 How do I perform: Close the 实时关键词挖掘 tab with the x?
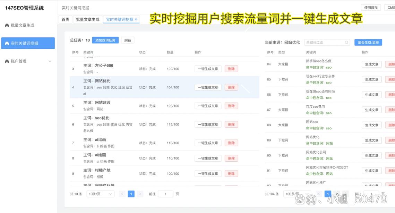(x=136, y=19)
